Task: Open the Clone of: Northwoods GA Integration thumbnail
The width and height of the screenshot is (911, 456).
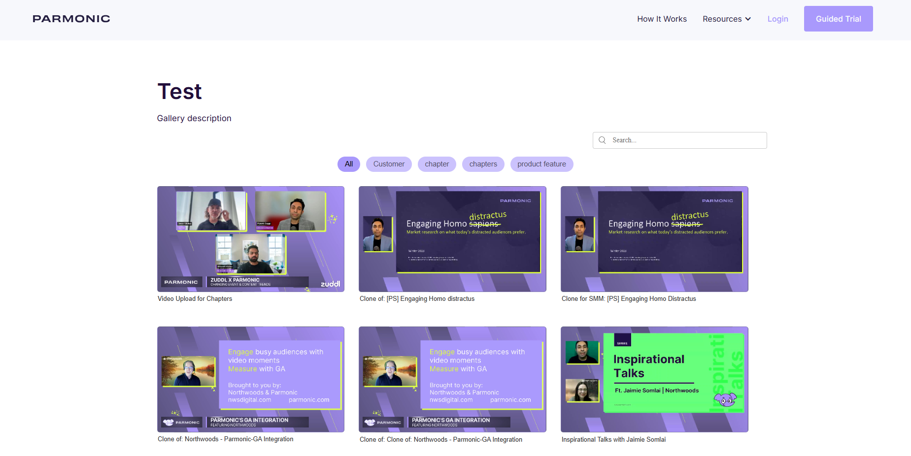Action: coord(251,379)
